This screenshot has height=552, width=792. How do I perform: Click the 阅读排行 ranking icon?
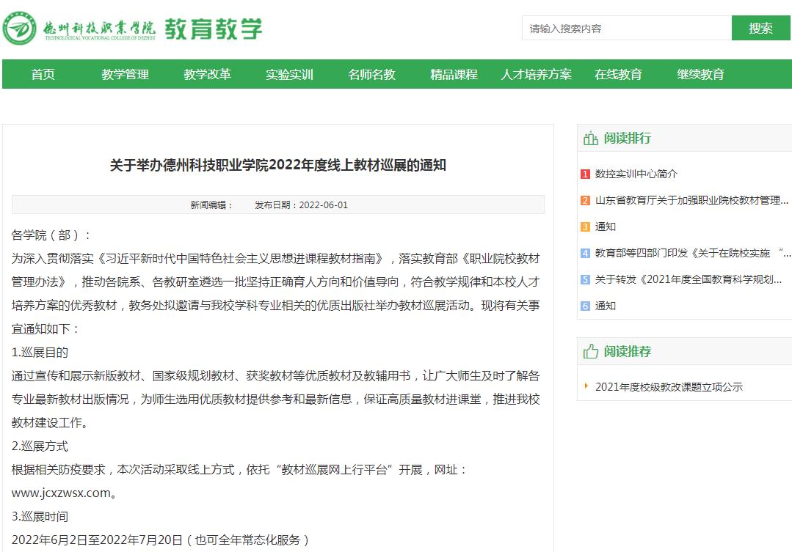590,139
